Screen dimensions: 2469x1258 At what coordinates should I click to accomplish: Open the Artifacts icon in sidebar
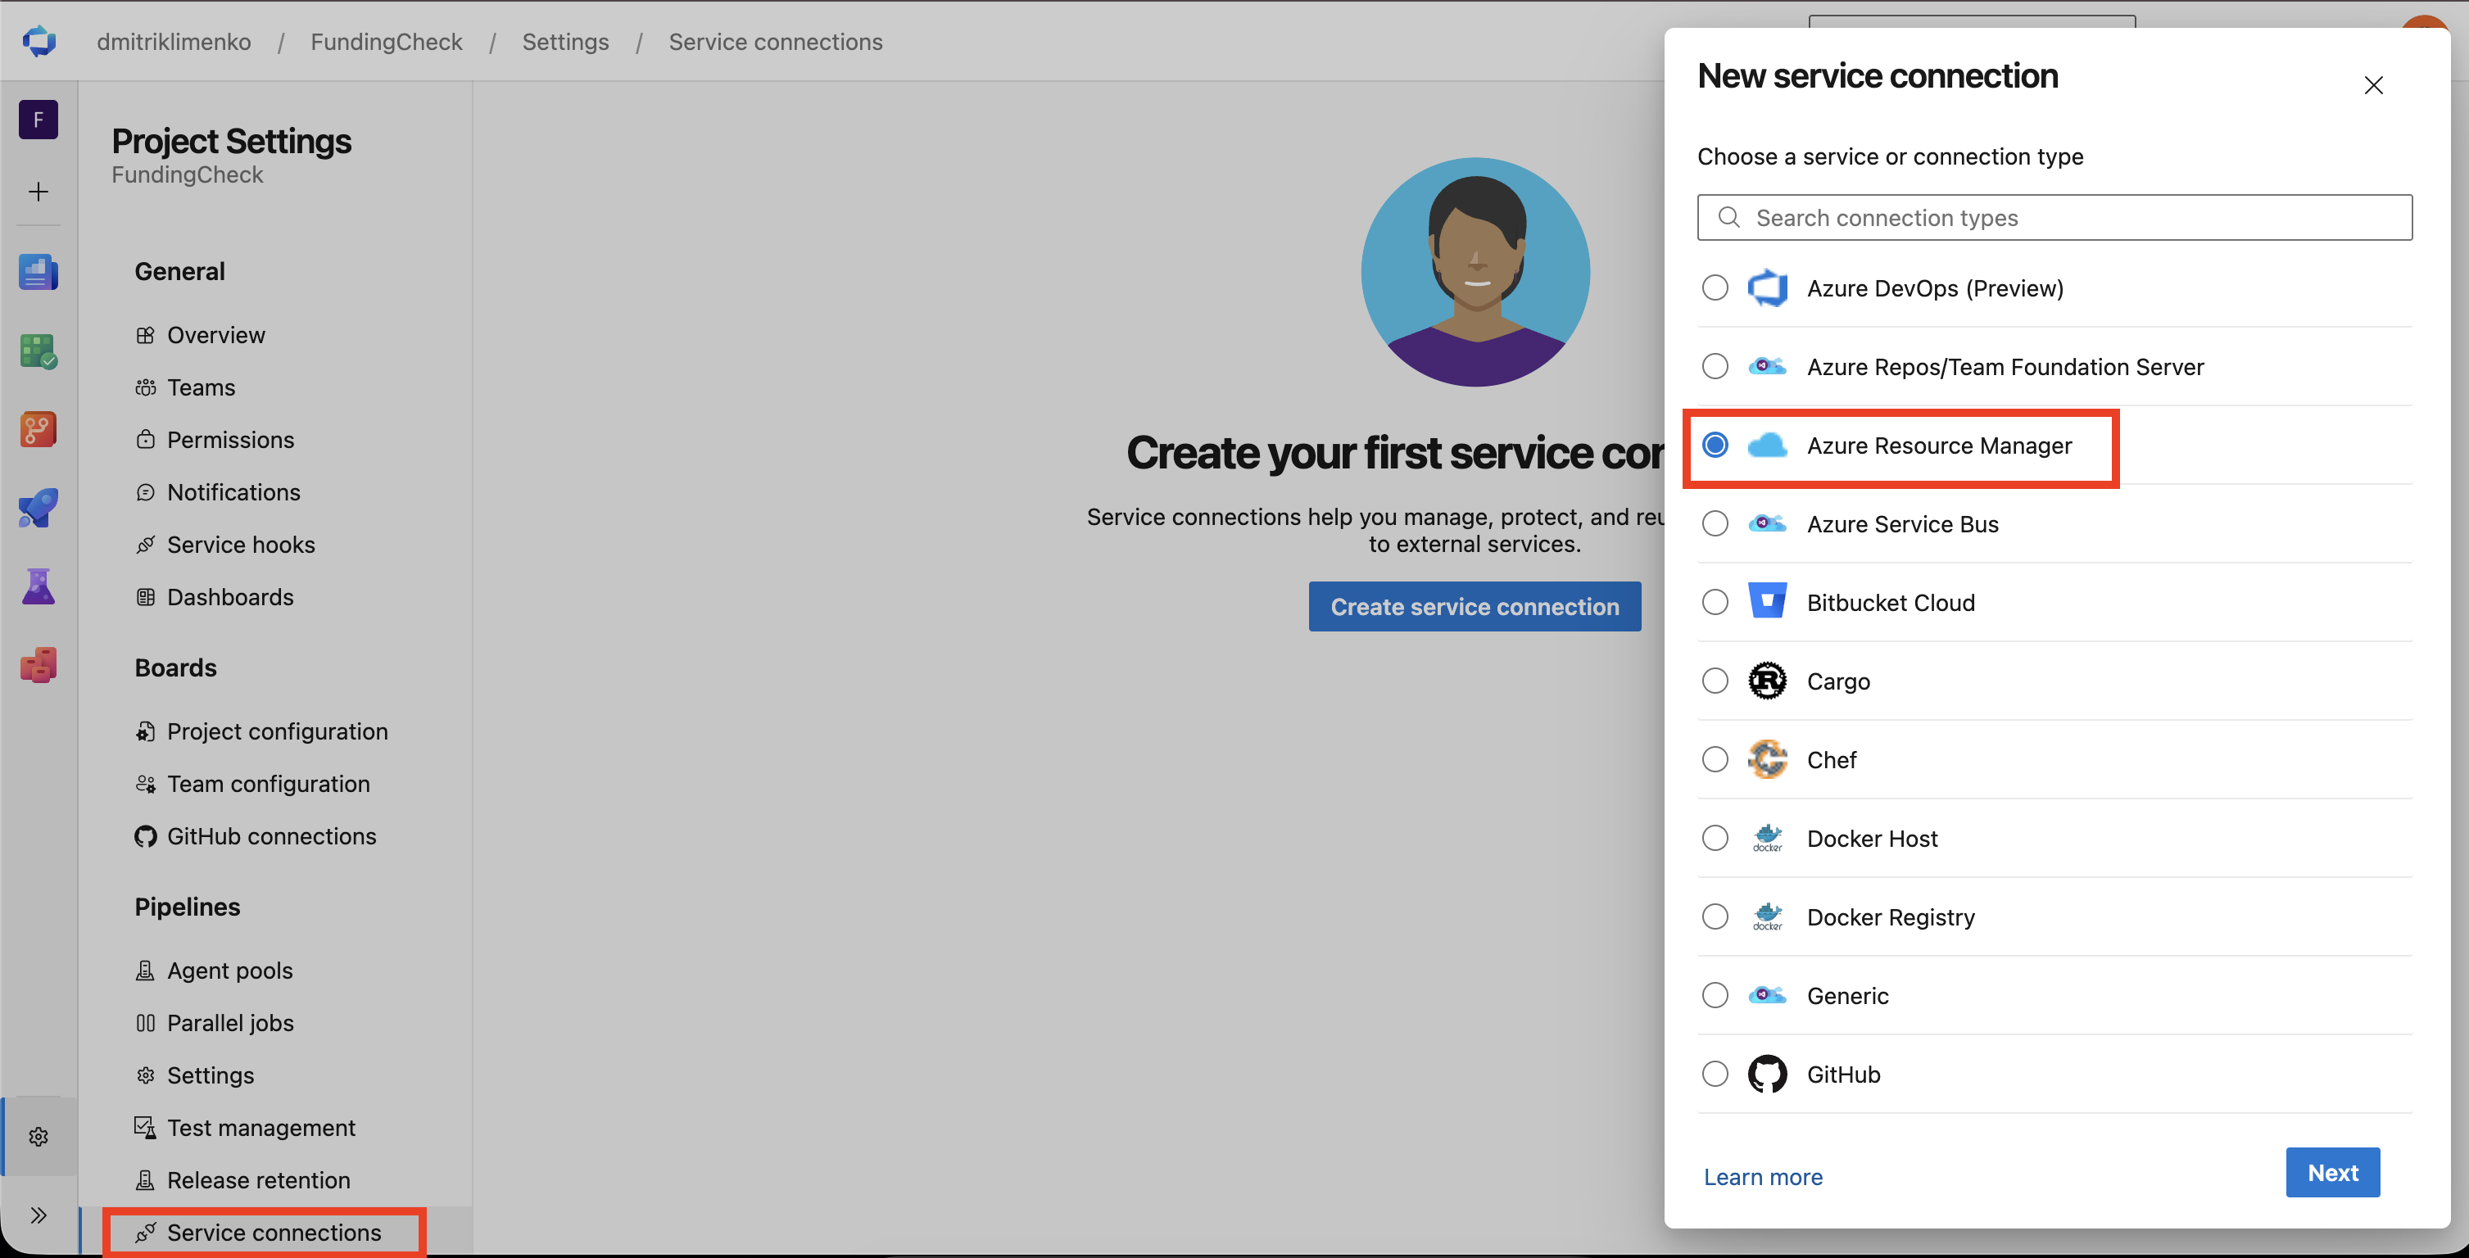(x=39, y=665)
